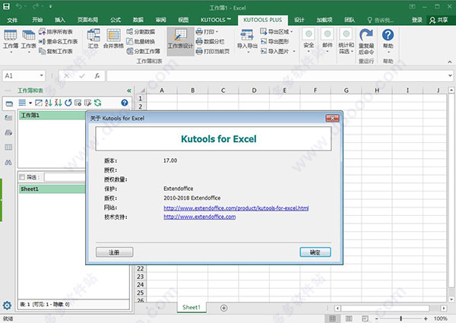
Task: Click the A-to-Z ascending sort icon
Action: click(49, 103)
